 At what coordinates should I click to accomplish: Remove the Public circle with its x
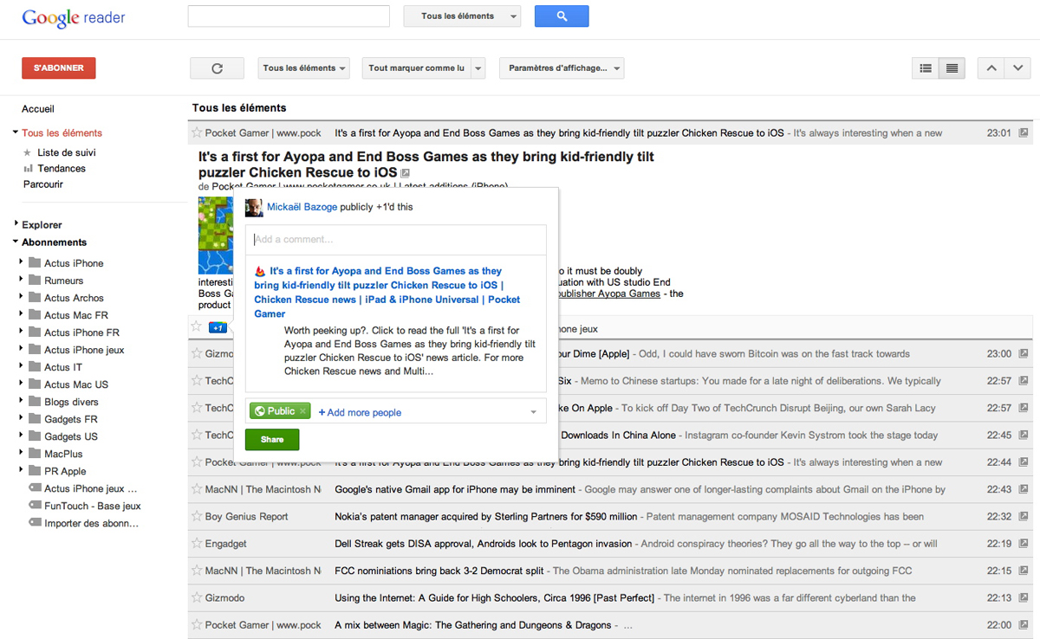[x=302, y=411]
